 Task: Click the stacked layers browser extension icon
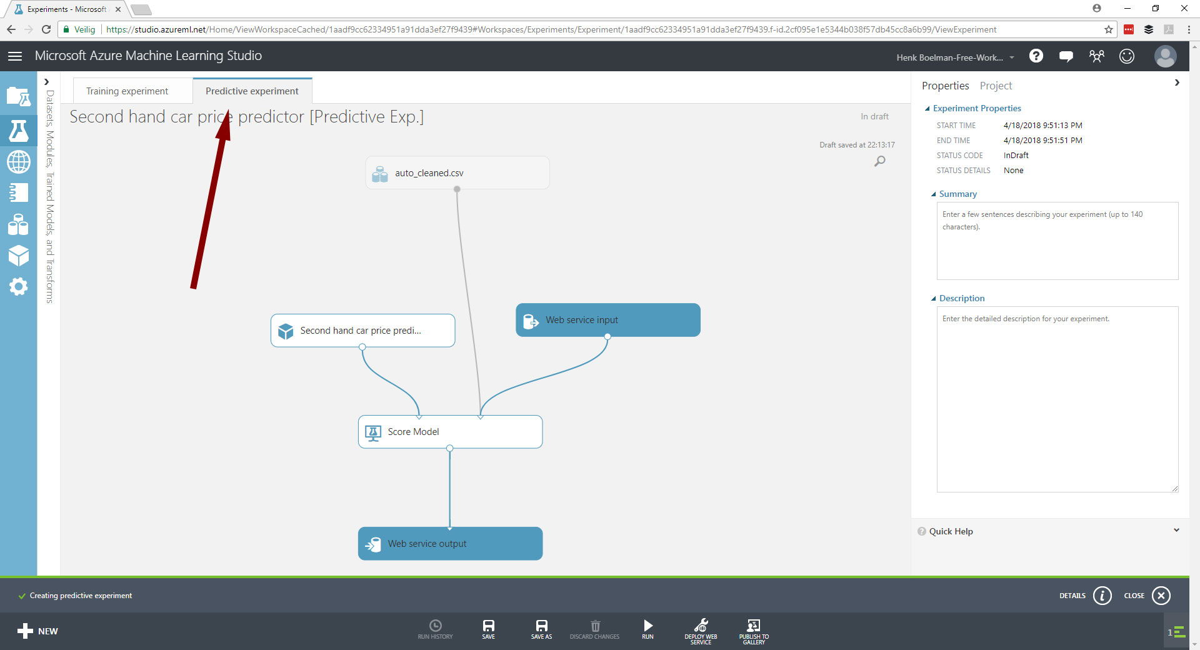point(1149,29)
